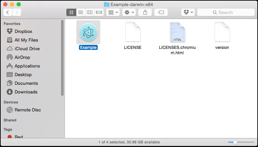Screen dimensions: 258x147
Task: Switch to column view
Action: (90, 12)
